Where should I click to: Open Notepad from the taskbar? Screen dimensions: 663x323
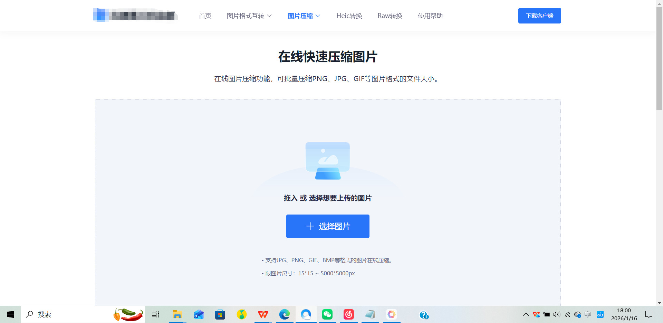coord(370,314)
